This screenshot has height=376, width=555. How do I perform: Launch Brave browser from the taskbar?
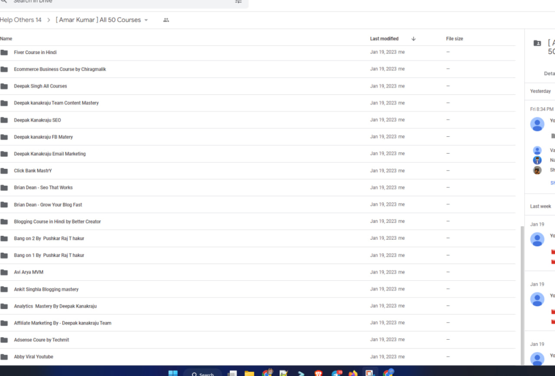point(319,373)
